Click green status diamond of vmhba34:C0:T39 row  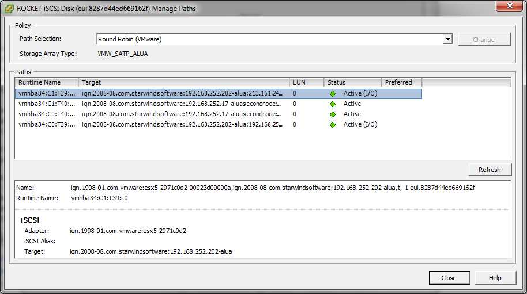333,125
